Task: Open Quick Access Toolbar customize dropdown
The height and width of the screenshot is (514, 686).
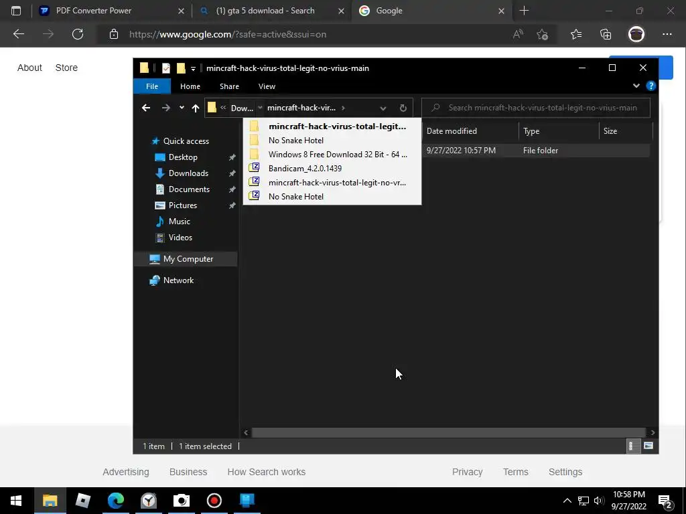Action: click(x=193, y=69)
